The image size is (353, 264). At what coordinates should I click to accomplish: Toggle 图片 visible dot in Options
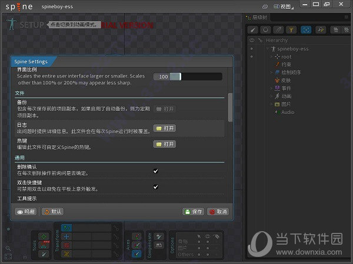(x=208, y=248)
